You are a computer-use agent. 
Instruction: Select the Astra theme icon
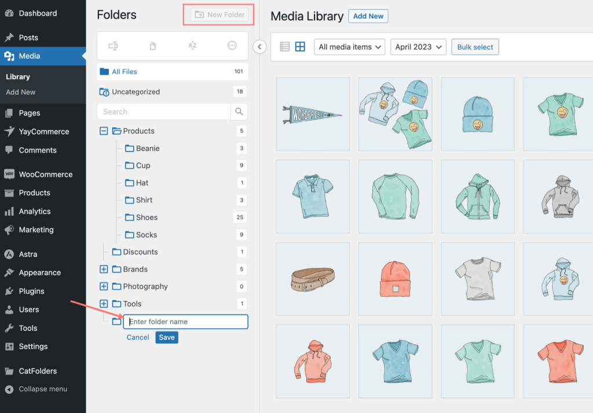(9, 254)
